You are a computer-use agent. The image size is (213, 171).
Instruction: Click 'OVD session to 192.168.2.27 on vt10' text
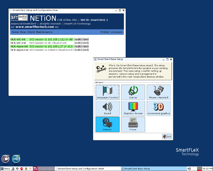(x=51, y=46)
